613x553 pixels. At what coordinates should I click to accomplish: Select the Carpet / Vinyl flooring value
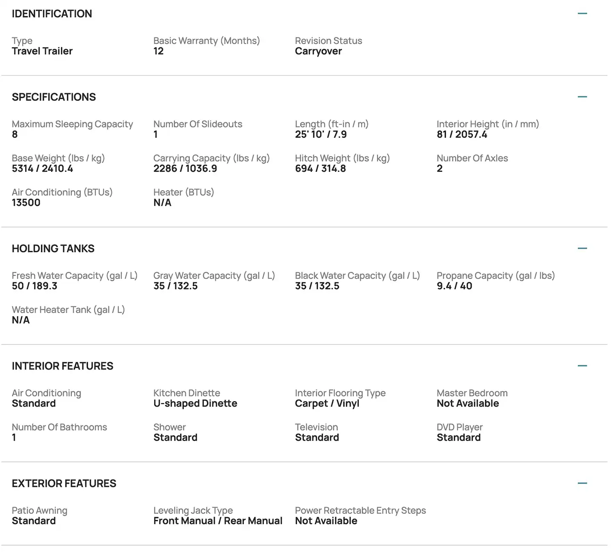pyautogui.click(x=327, y=403)
